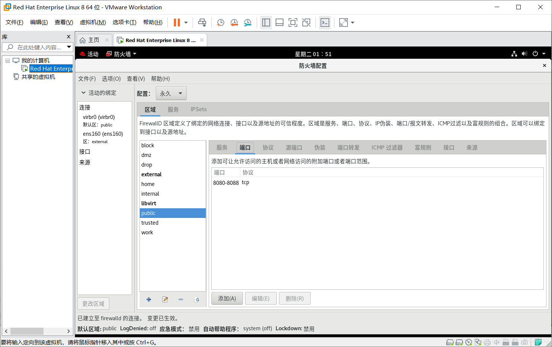
Task: Select the ens160 (ens160) connection
Action: (x=103, y=134)
